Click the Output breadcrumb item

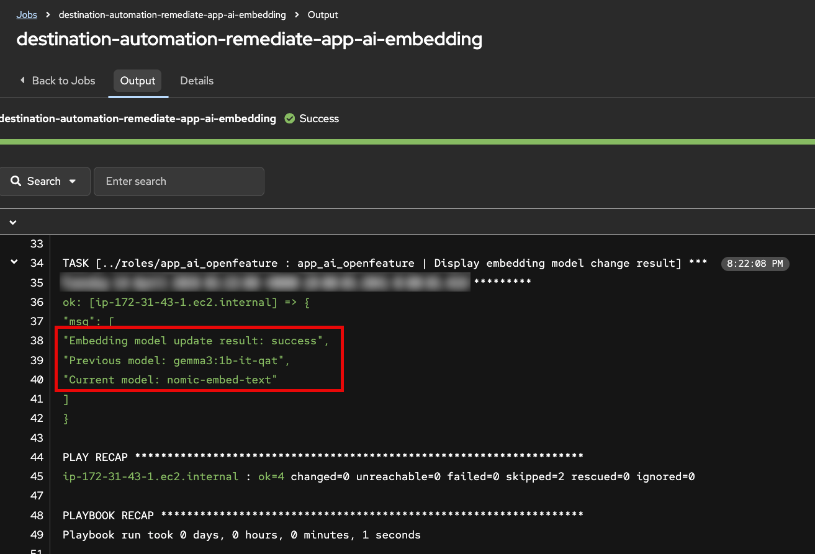coord(323,14)
